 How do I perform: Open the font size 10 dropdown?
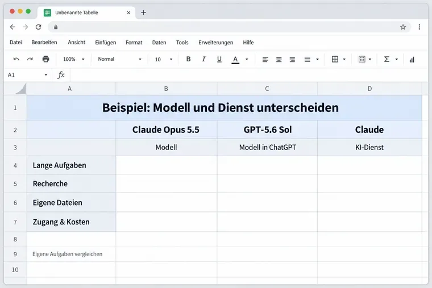click(x=164, y=59)
